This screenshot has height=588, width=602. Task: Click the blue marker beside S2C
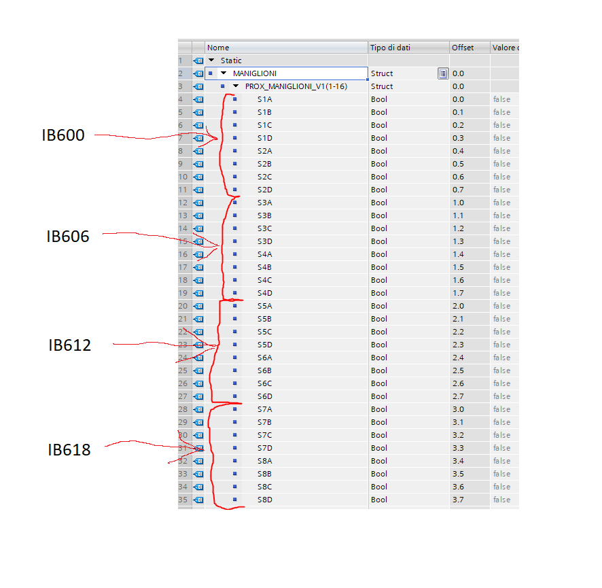click(235, 177)
